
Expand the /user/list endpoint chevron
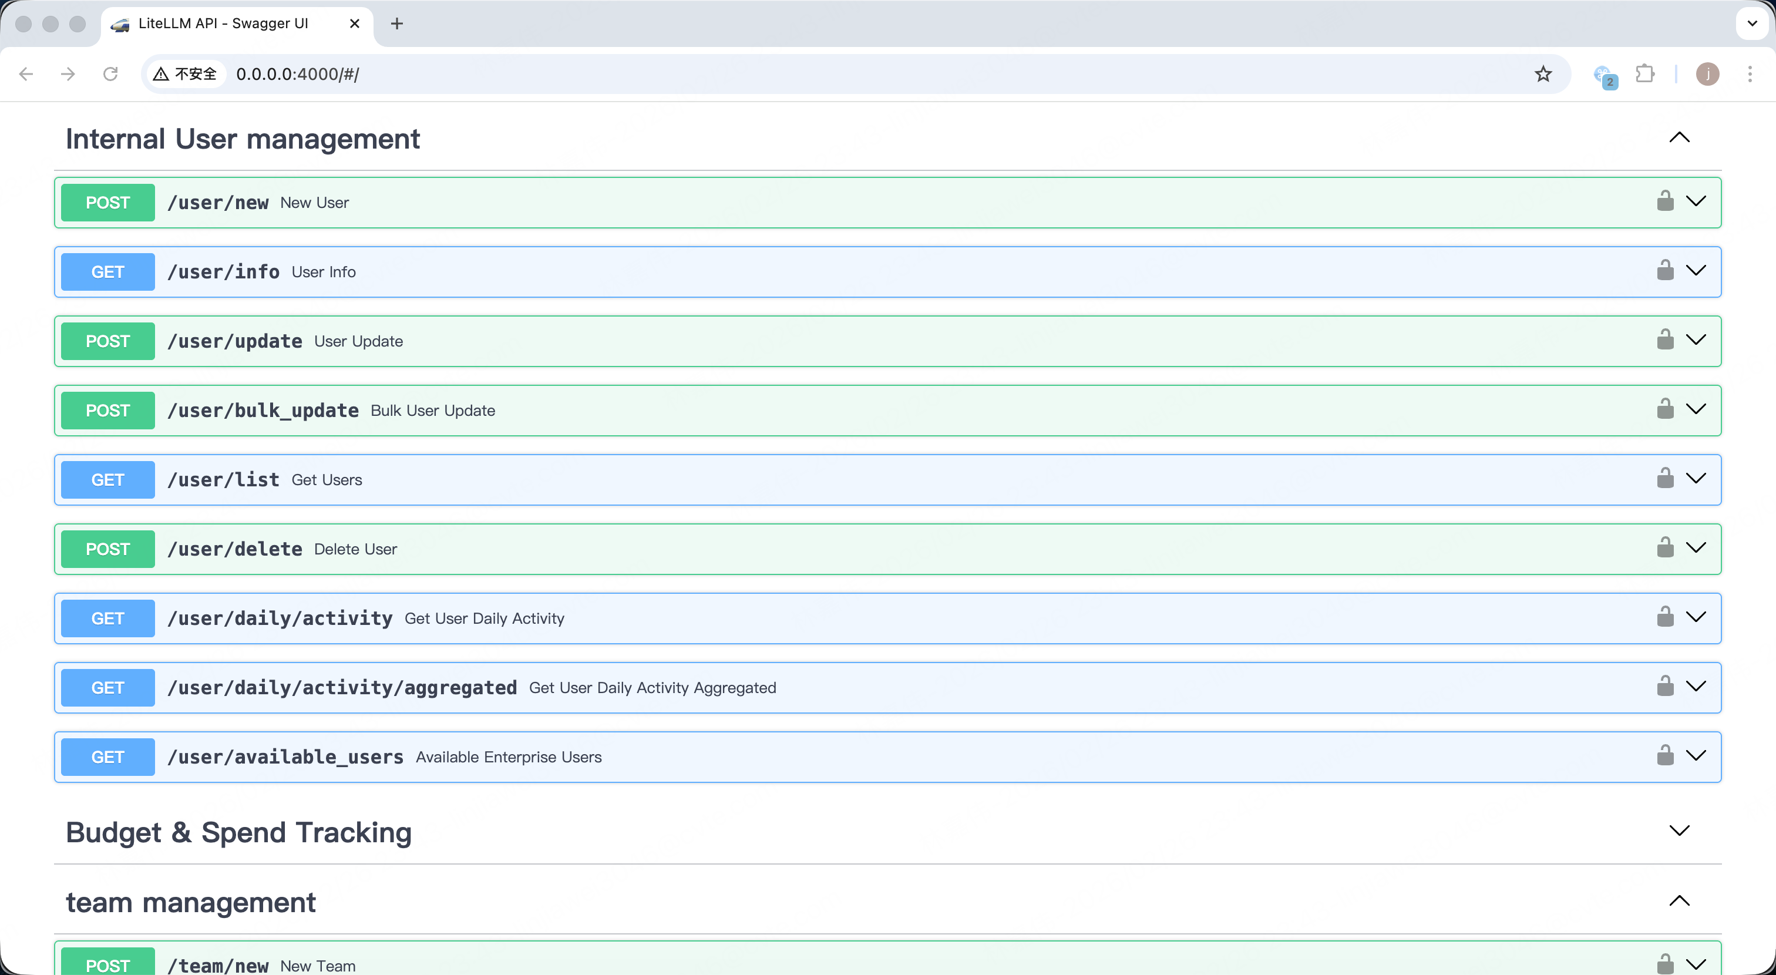1696,479
